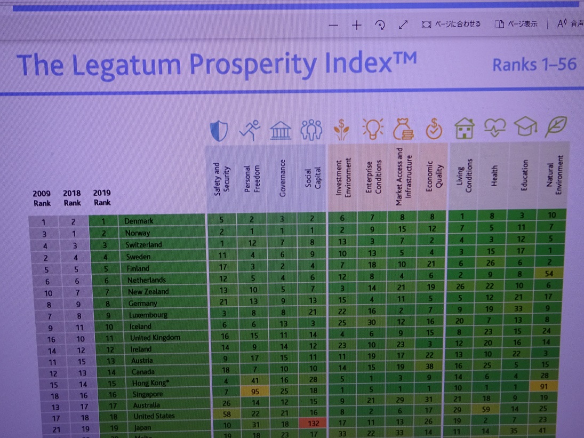The height and width of the screenshot is (438, 584).
Task: Click the Education graduation cap icon
Action: tap(525, 126)
